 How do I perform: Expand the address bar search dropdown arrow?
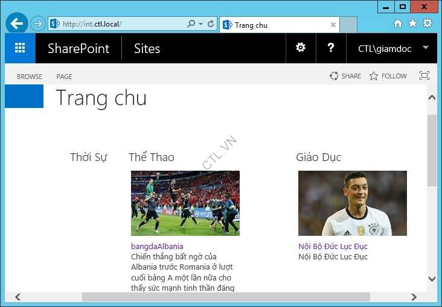click(200, 24)
